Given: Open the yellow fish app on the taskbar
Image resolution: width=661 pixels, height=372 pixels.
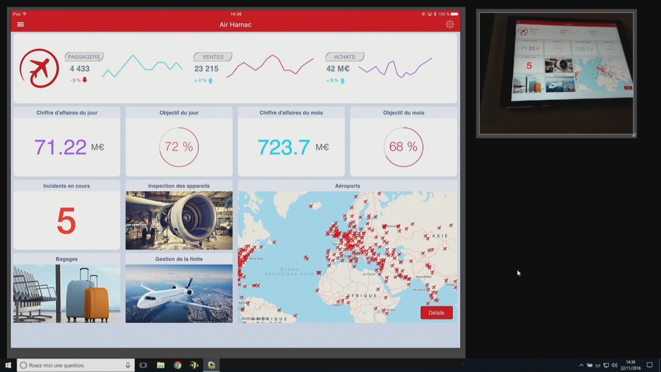Looking at the screenshot, I should [195, 365].
